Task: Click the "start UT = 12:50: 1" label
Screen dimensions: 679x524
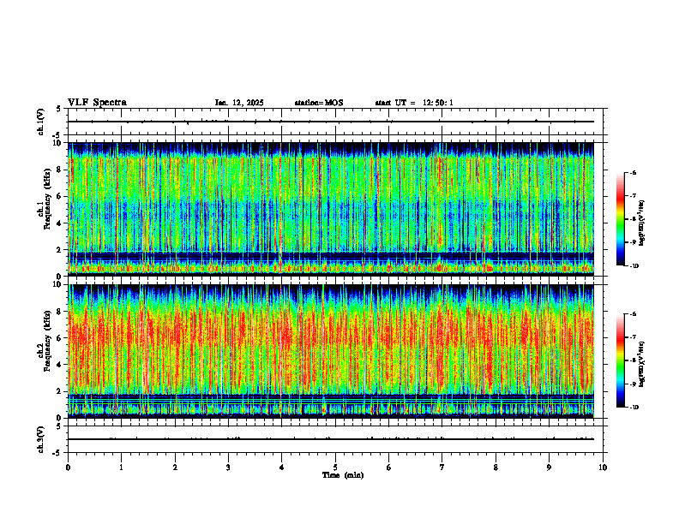Action: (x=414, y=103)
